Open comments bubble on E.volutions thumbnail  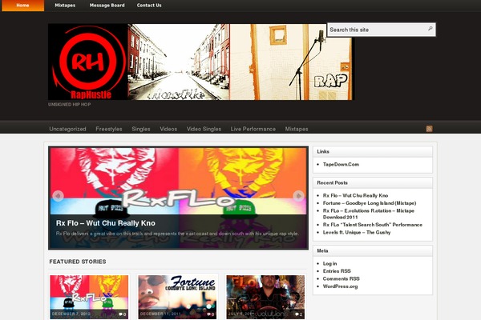coord(299,314)
